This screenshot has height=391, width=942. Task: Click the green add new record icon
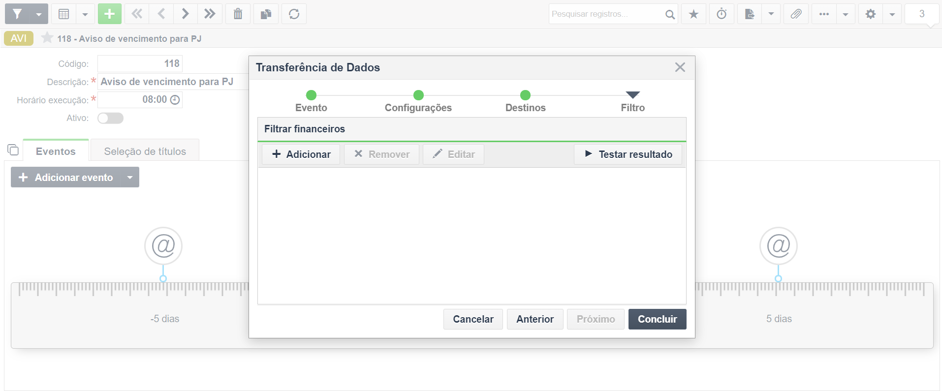click(109, 14)
